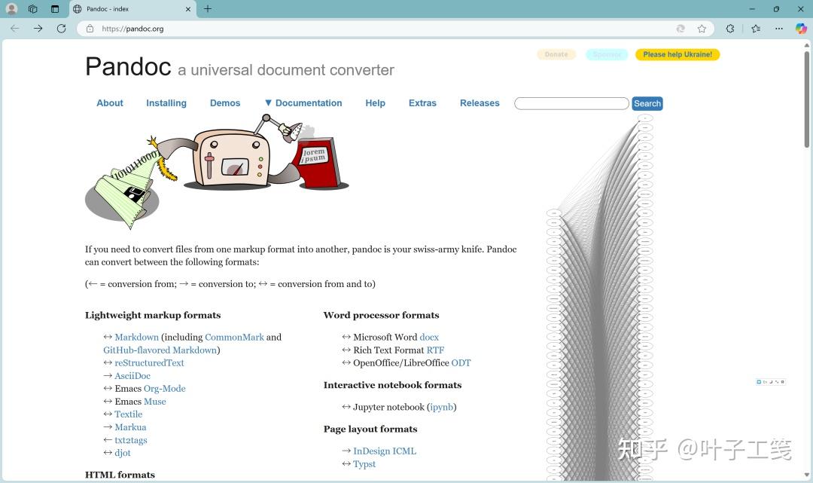
Task: Open the CommonMark link
Action: pos(234,337)
